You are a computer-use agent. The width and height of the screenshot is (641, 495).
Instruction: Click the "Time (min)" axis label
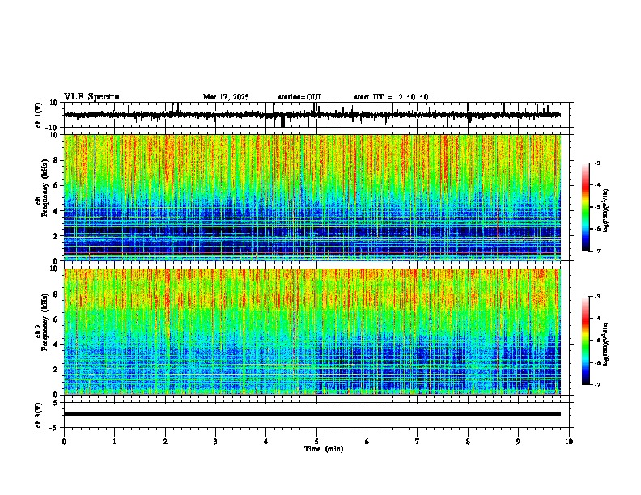point(324,449)
